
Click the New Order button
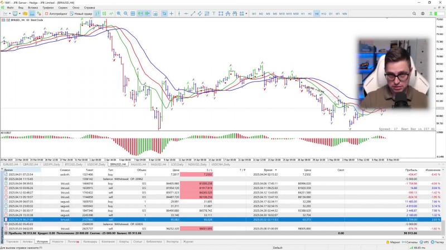coord(81,13)
